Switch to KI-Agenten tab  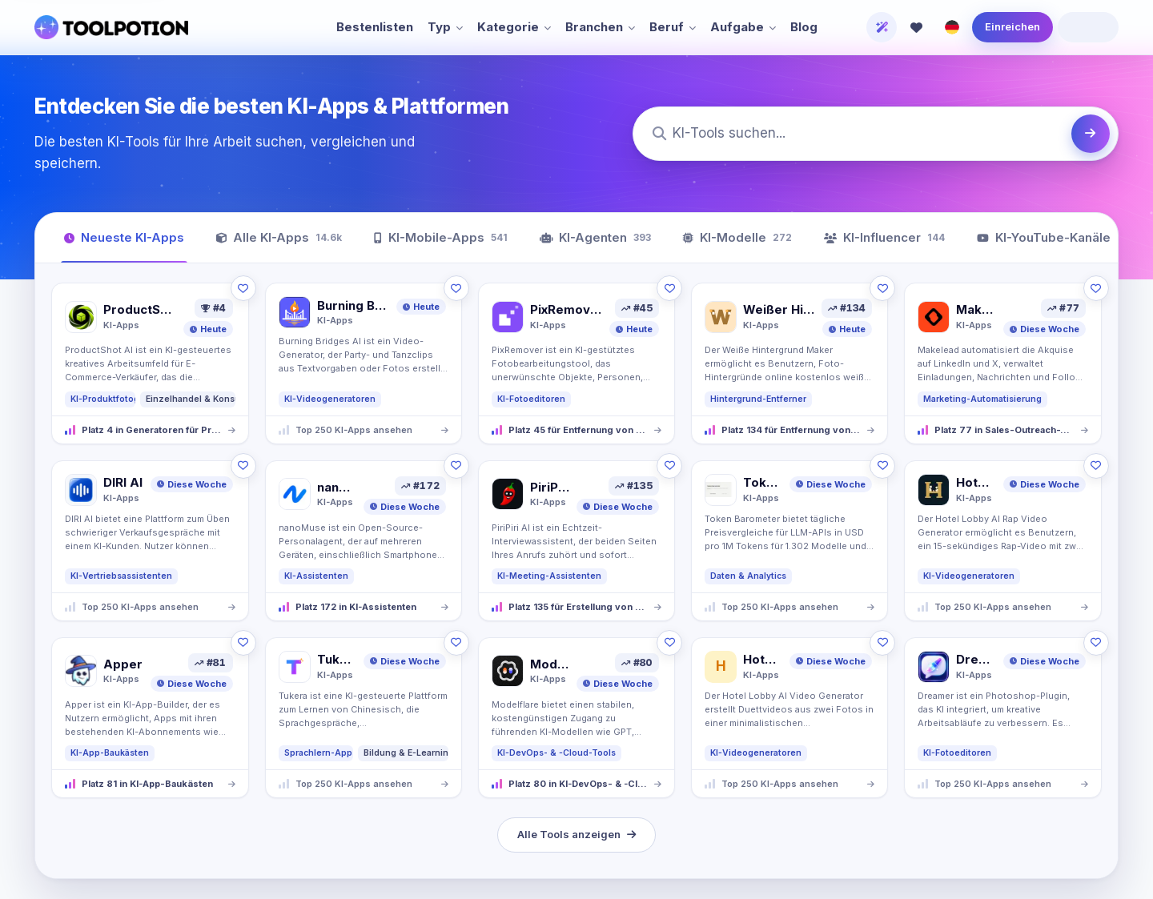596,238
